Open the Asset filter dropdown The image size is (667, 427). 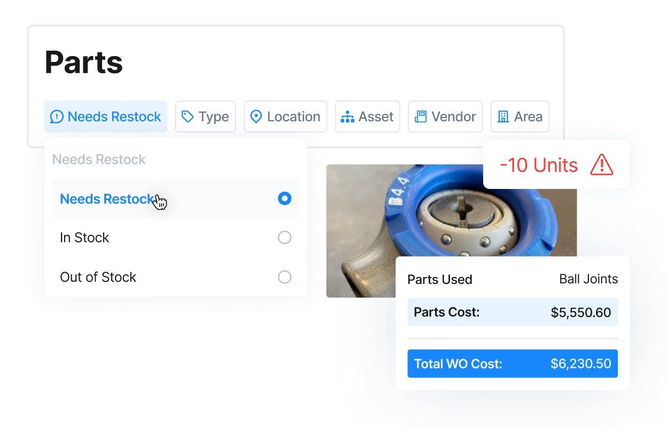[x=368, y=116]
